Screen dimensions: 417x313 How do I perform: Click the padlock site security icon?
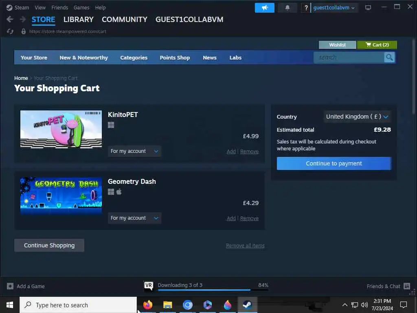(x=24, y=31)
